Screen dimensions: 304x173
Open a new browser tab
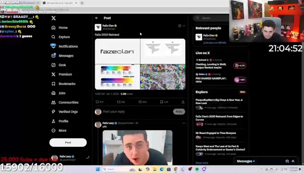82,3
